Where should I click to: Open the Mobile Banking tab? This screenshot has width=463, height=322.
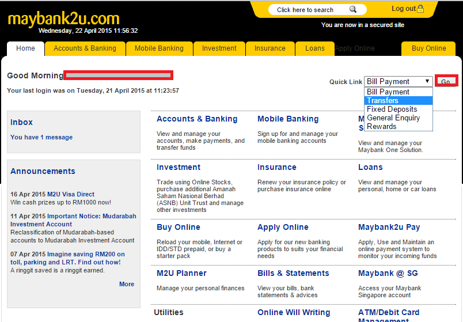[x=159, y=48]
